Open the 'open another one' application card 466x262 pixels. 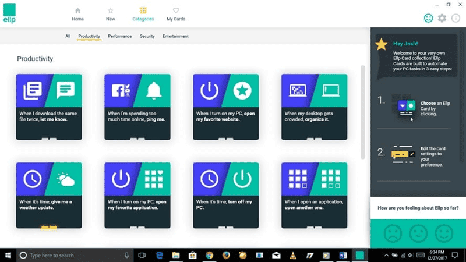[x=314, y=196]
